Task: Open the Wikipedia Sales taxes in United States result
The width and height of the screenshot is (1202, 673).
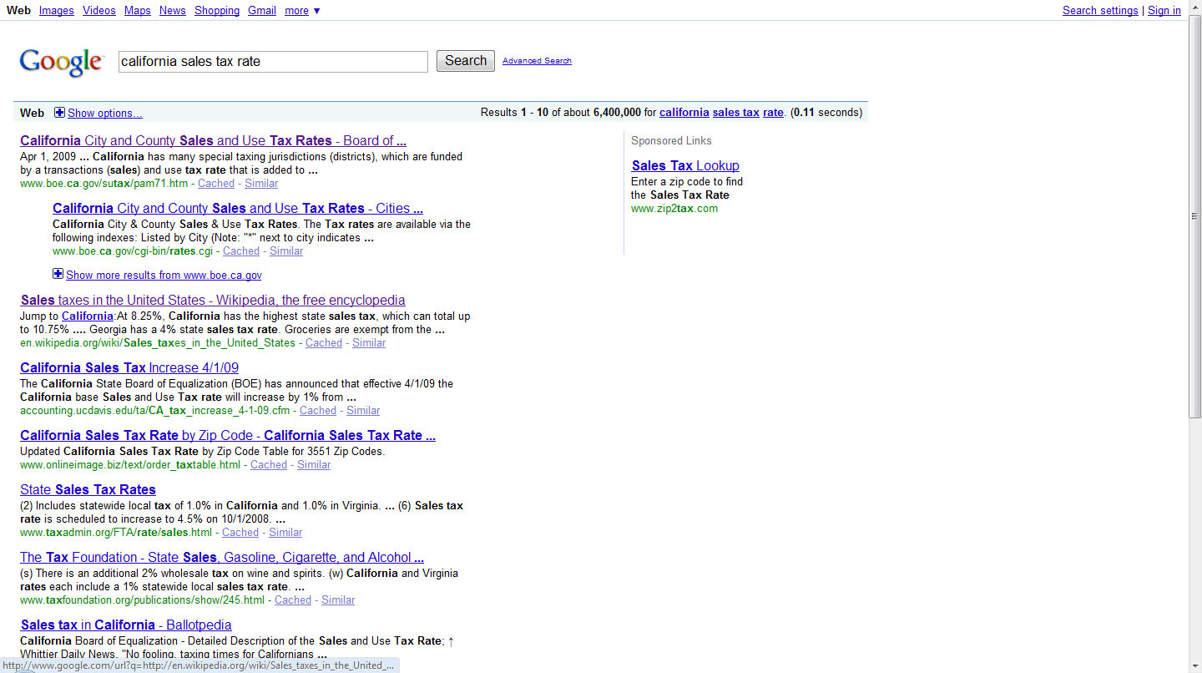Action: point(213,300)
